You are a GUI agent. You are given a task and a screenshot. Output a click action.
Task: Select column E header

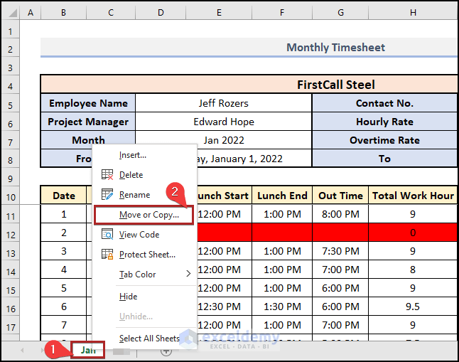click(x=219, y=13)
